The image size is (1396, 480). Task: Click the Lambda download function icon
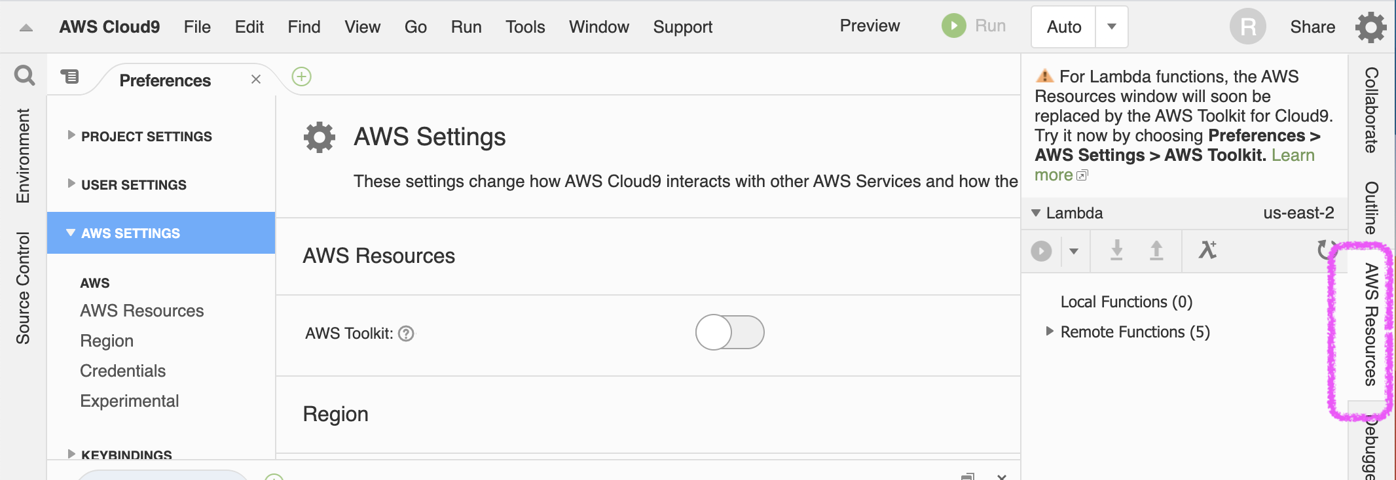[x=1117, y=250]
